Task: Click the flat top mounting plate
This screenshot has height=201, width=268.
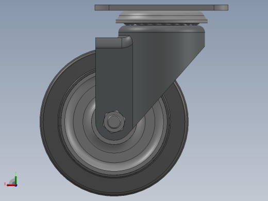Action: (161, 8)
